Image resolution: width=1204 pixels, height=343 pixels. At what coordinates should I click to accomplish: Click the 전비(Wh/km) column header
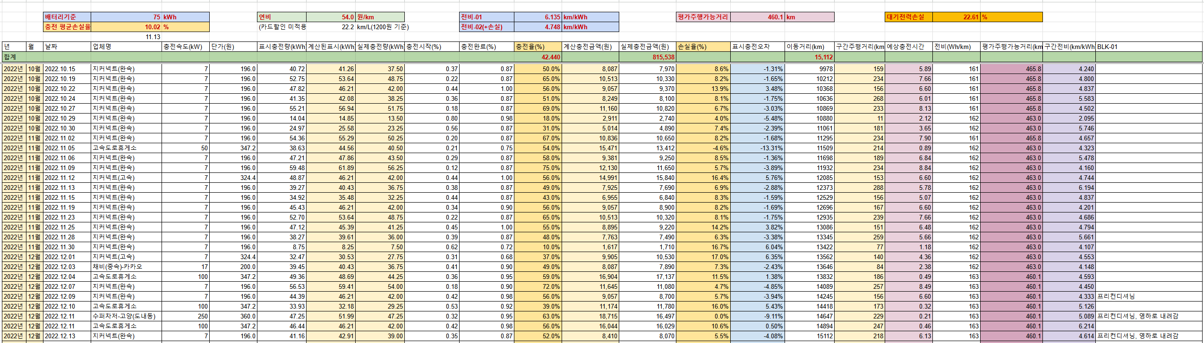956,47
